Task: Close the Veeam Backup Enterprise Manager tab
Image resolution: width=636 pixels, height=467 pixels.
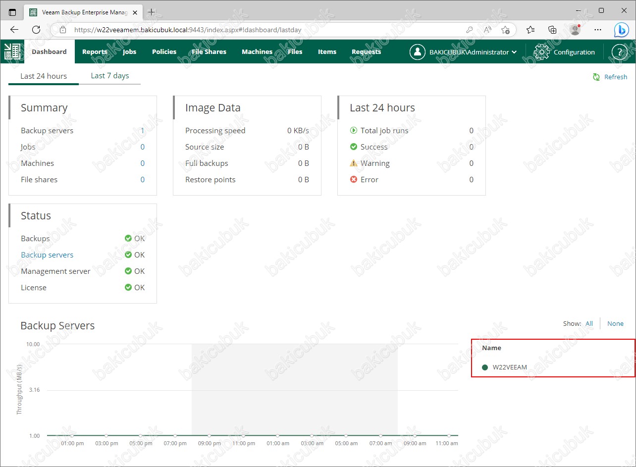Action: [x=135, y=12]
